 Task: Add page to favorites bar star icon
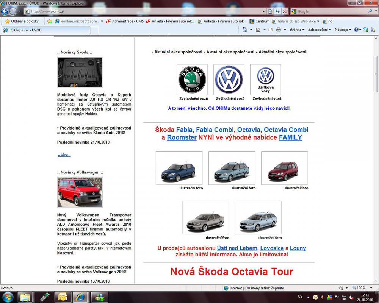[50, 21]
